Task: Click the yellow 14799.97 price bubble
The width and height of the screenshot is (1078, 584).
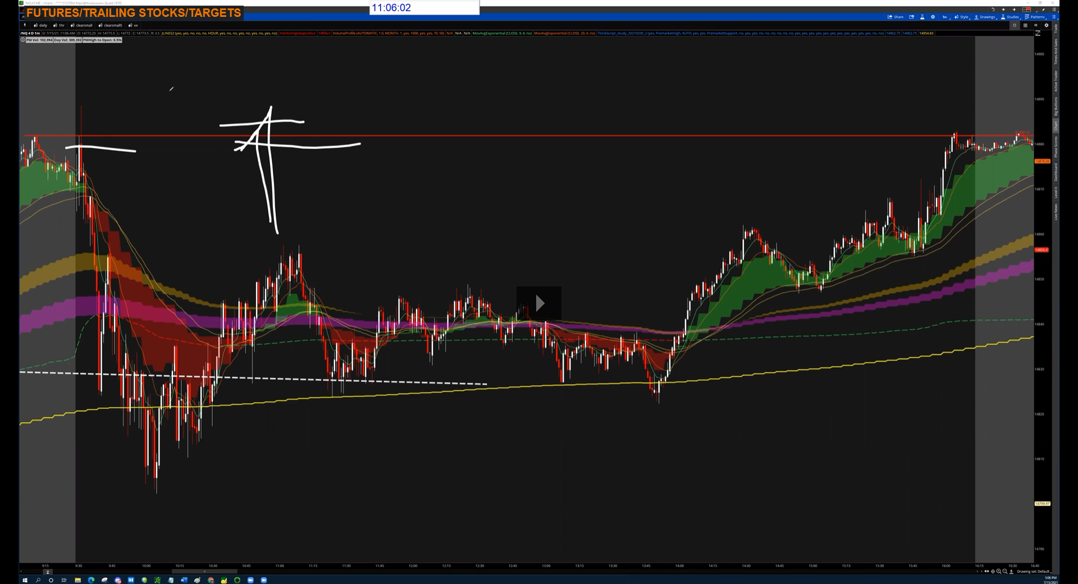Action: 1042,504
